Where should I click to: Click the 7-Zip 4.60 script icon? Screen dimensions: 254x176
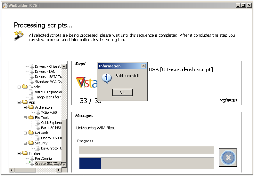point(37,112)
